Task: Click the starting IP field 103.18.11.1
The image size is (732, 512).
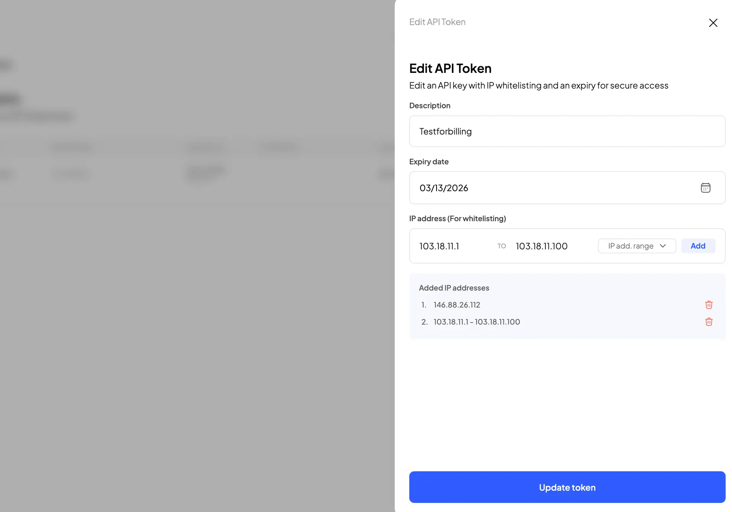Action: [450, 246]
